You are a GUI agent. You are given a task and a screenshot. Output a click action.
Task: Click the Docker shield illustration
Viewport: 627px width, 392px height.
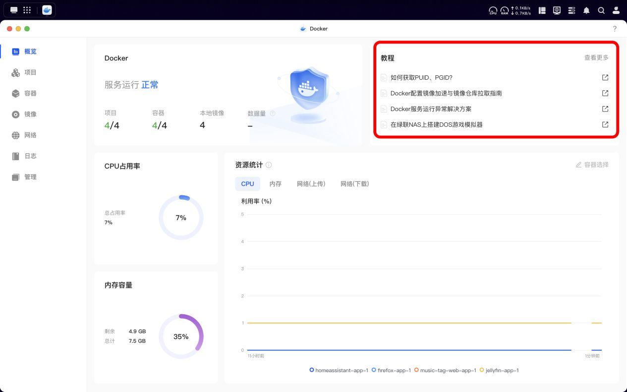[308, 95]
